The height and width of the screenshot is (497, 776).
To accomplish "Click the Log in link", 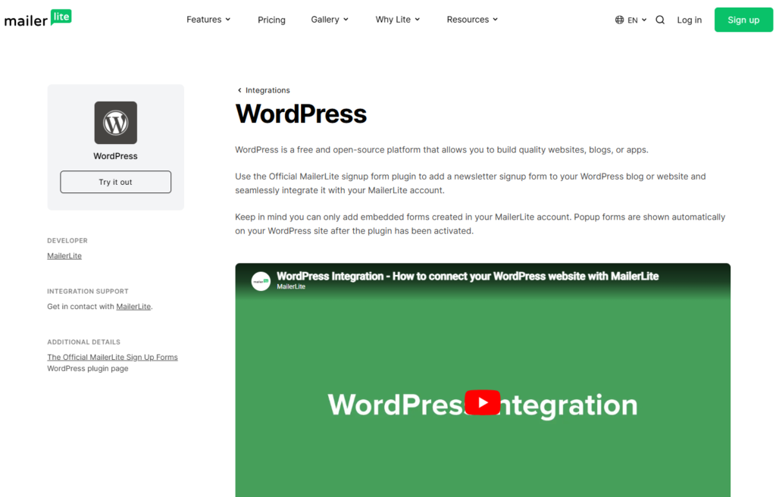I will pyautogui.click(x=690, y=20).
